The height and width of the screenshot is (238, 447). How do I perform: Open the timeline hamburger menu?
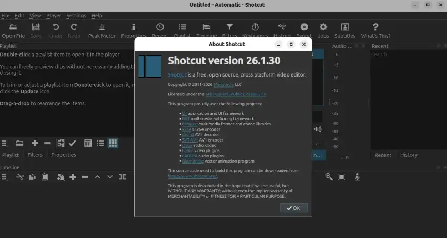coord(4,177)
